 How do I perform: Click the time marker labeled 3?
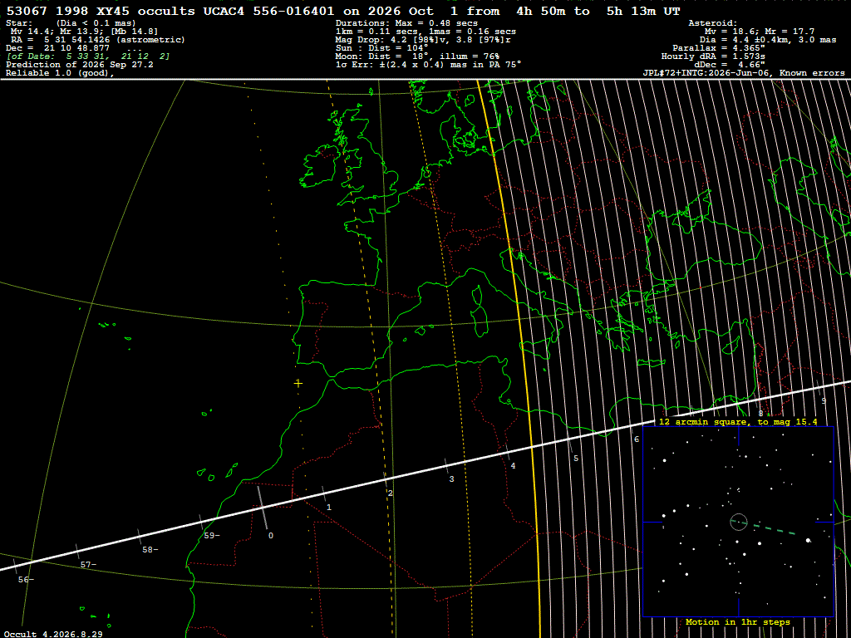click(x=451, y=479)
